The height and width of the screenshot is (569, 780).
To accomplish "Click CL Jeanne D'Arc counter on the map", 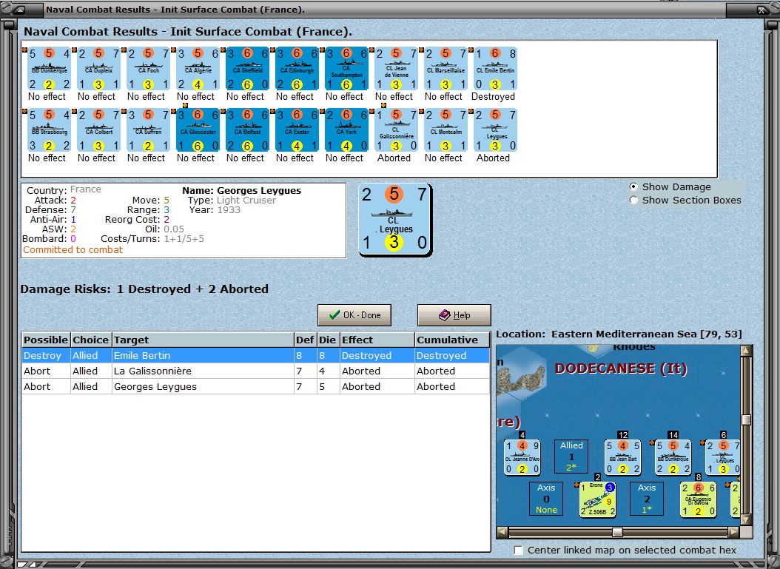I will click(522, 457).
